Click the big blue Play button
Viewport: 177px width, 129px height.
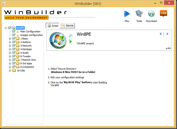click(x=127, y=14)
